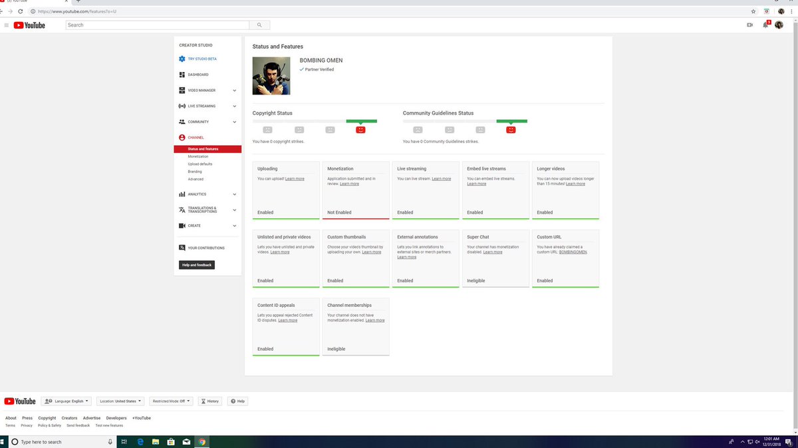Click the Try Studio Beta gear icon

(x=182, y=59)
